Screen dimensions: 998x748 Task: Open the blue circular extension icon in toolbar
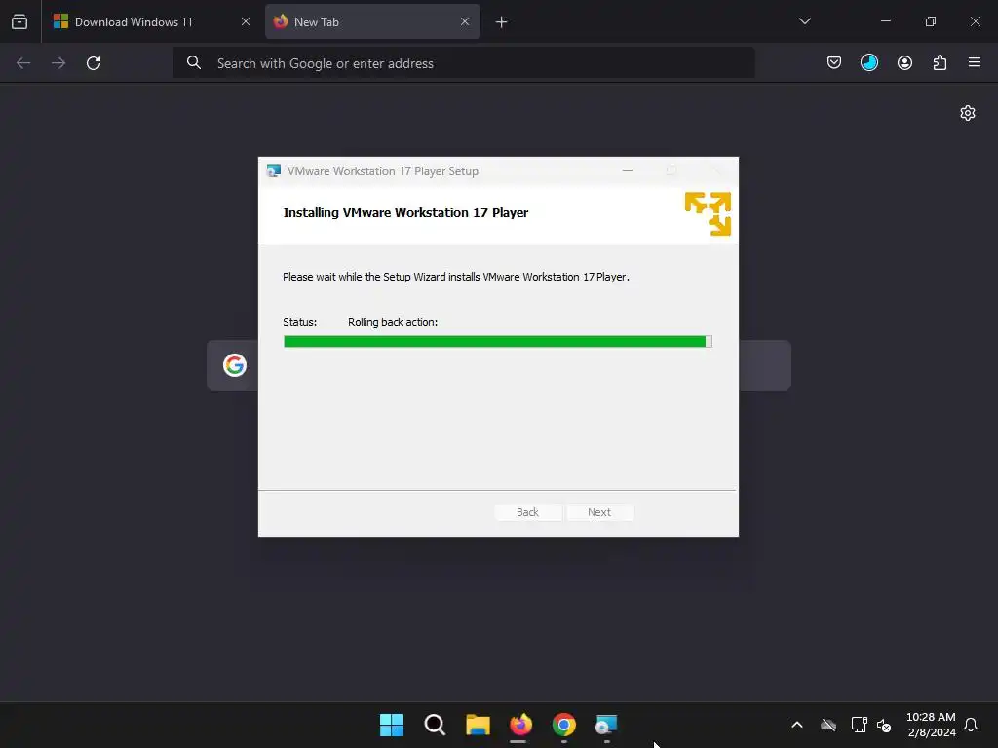(868, 62)
